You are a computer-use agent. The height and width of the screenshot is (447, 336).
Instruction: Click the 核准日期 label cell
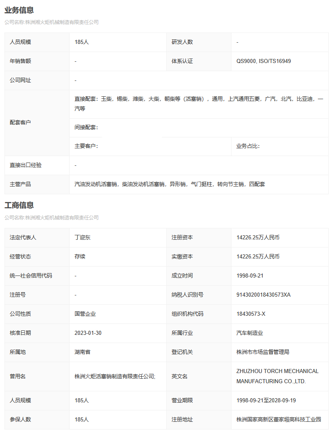tap(37, 333)
